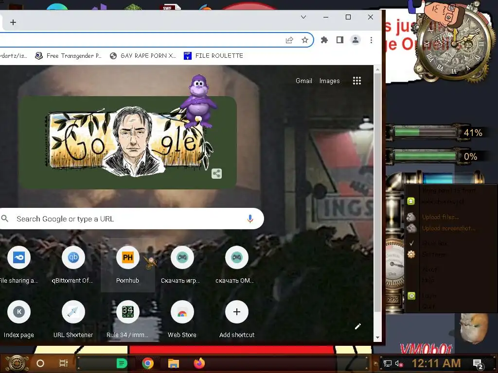Open the network icon in the system tray
Screen dimensions: 498x373
[388, 363]
